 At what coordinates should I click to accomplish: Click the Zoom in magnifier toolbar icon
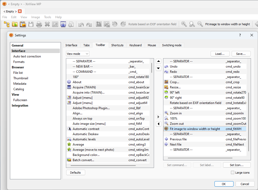coord(184,24)
